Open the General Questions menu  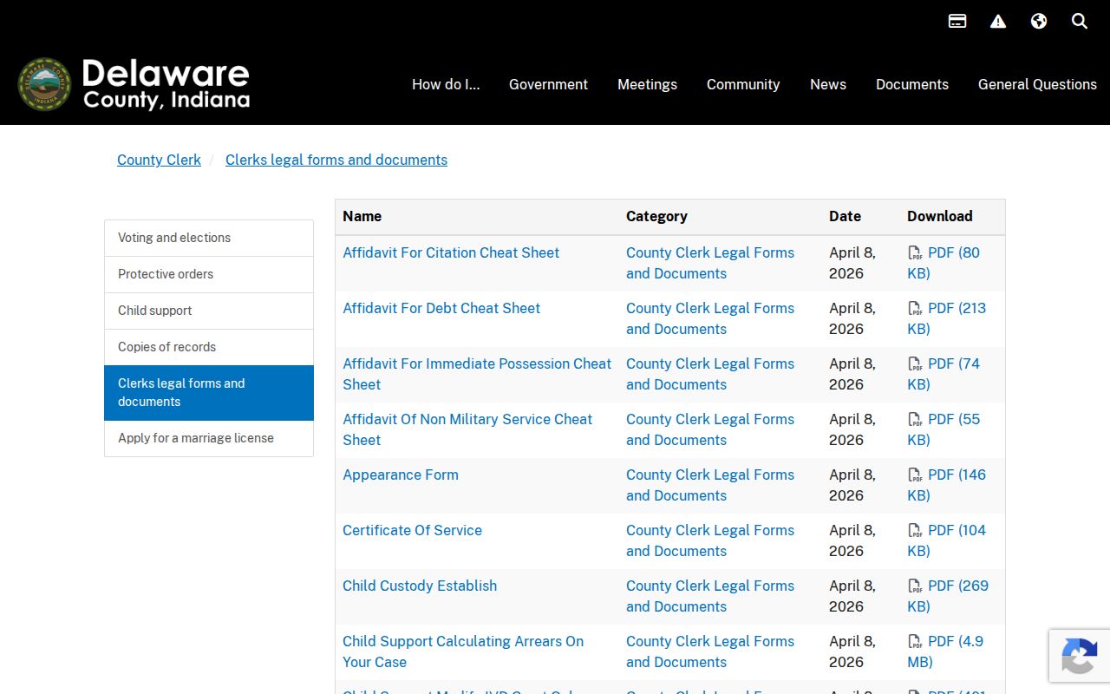tap(1037, 84)
